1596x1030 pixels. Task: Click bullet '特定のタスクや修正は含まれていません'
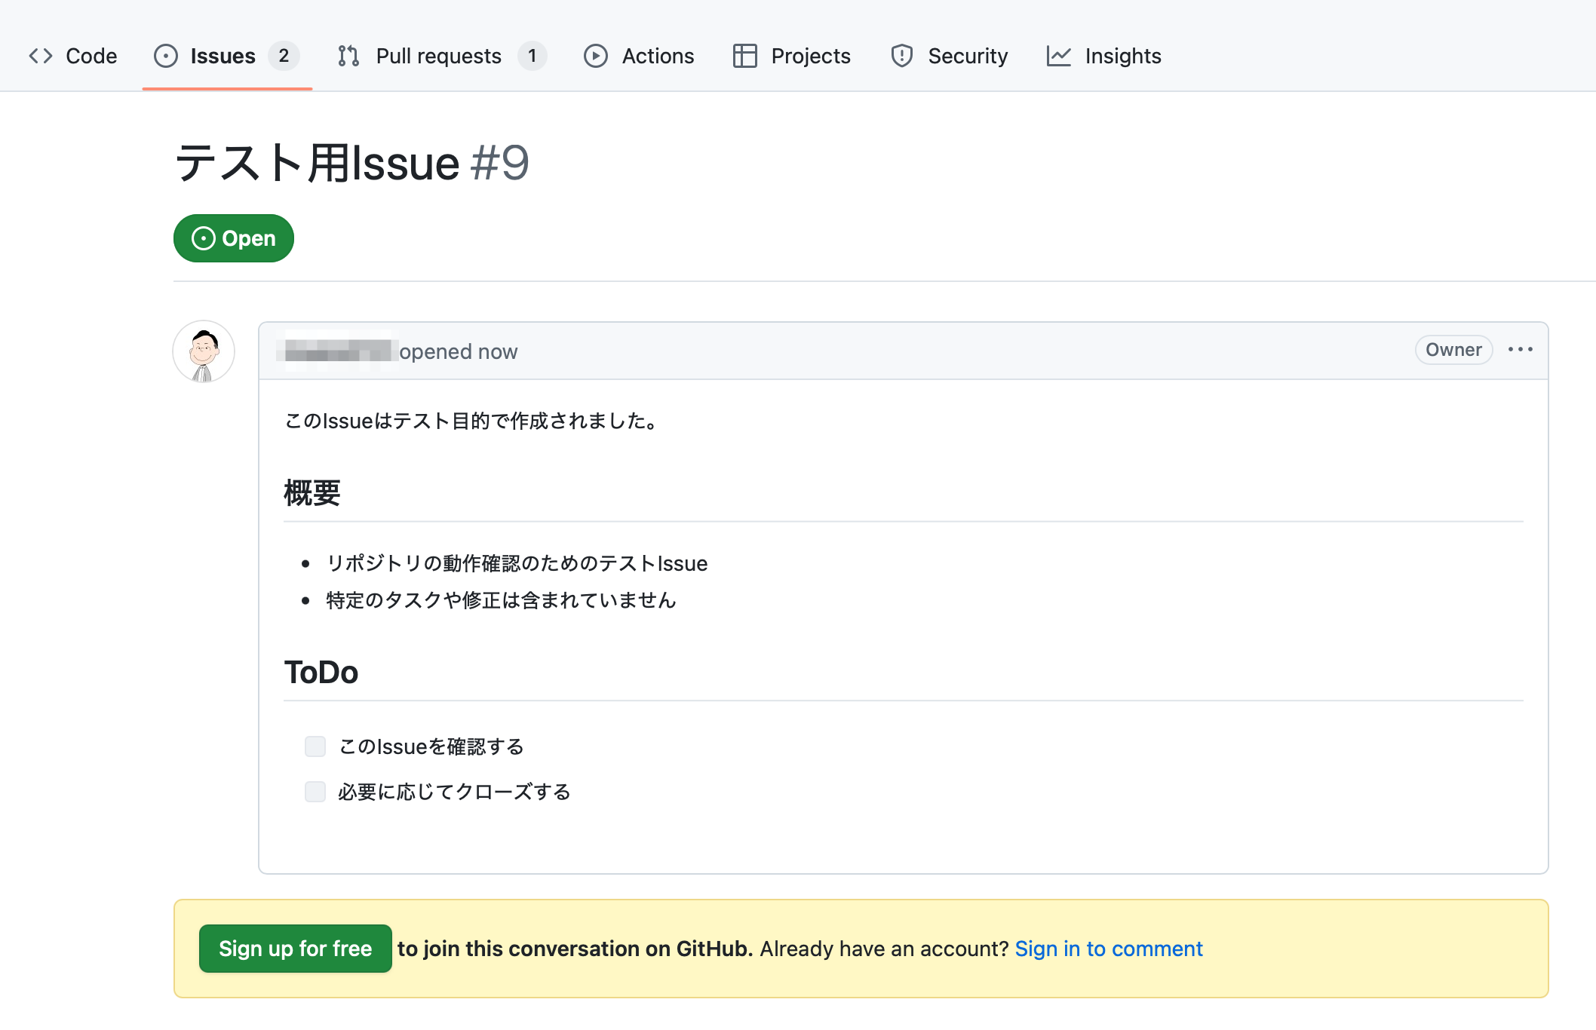tap(501, 600)
